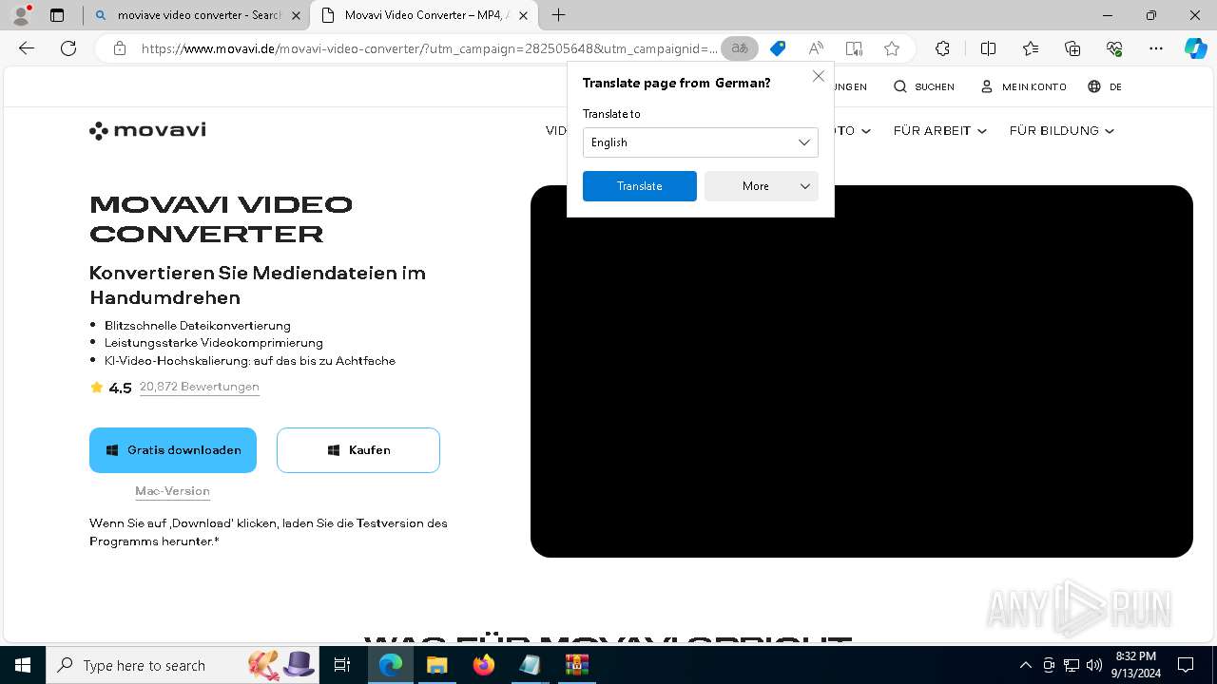The height and width of the screenshot is (684, 1217).
Task: Expand the FÜR BILDUNG menu
Action: [x=1062, y=131]
